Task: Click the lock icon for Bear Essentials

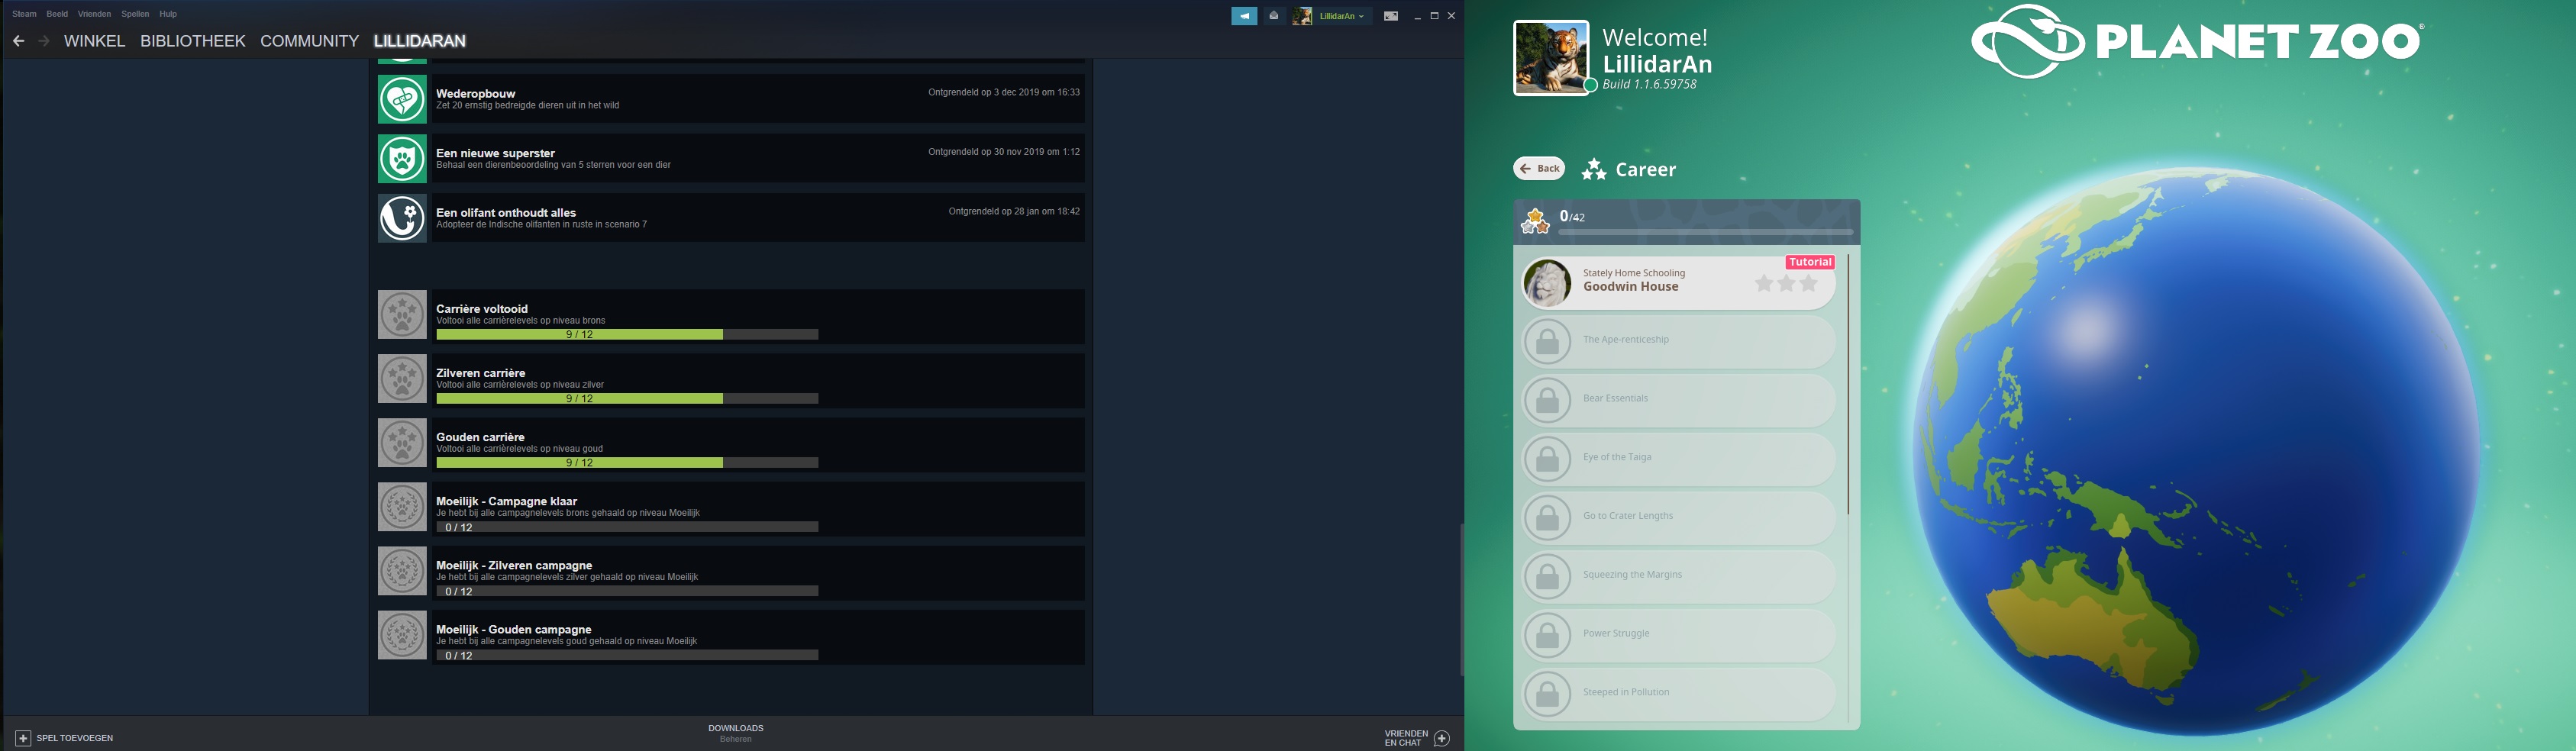Action: pyautogui.click(x=1547, y=401)
